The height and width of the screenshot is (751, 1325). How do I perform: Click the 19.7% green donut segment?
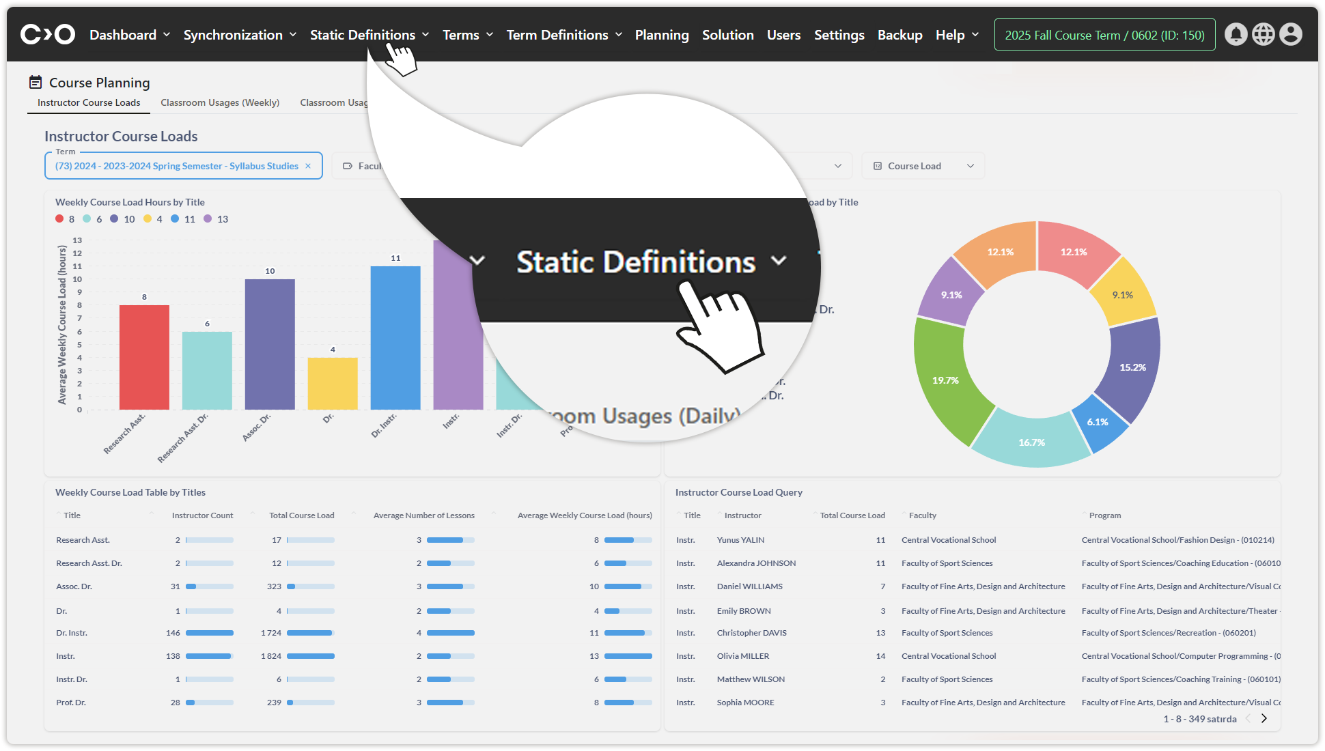(x=945, y=380)
